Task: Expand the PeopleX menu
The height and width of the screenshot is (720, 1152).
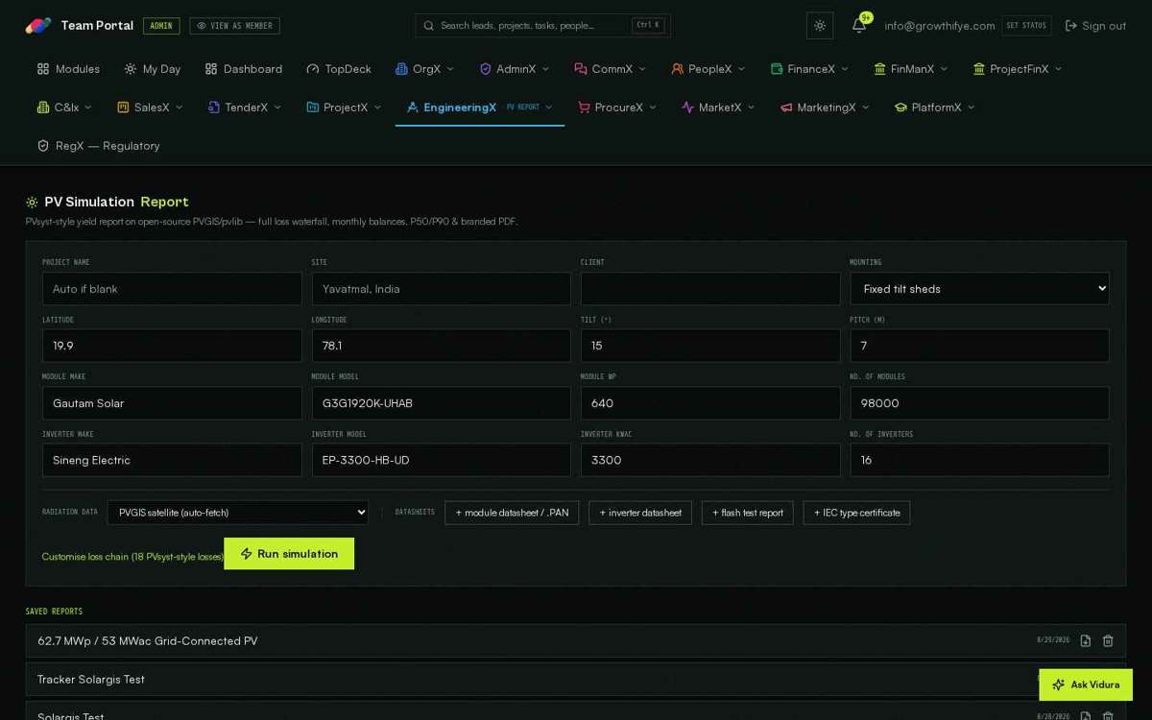Action: (708, 69)
